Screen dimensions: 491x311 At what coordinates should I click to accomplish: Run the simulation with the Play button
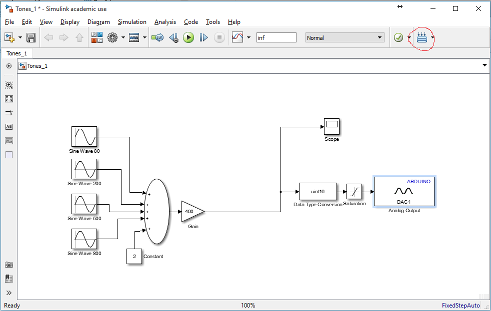[x=188, y=37]
